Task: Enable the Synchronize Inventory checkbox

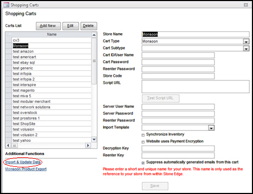Action: pos(143,135)
